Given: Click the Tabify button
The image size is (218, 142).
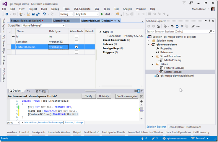Looking at the screenshot, I should coord(89,96).
